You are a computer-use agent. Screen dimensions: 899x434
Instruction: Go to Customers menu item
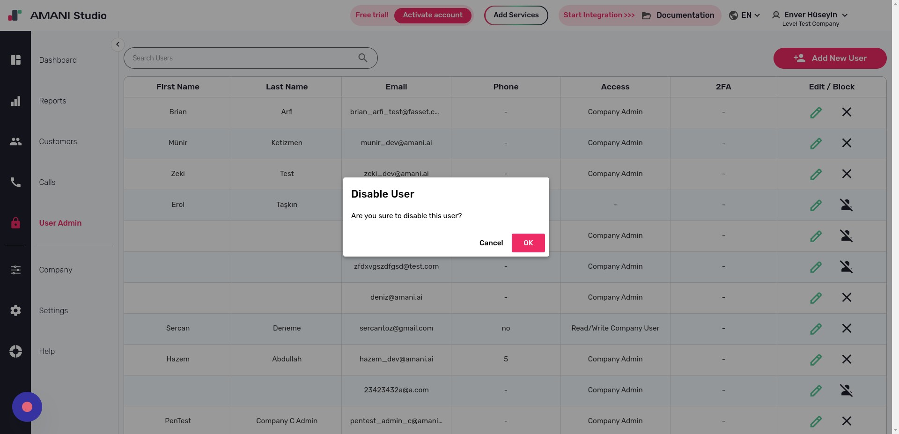pyautogui.click(x=58, y=142)
